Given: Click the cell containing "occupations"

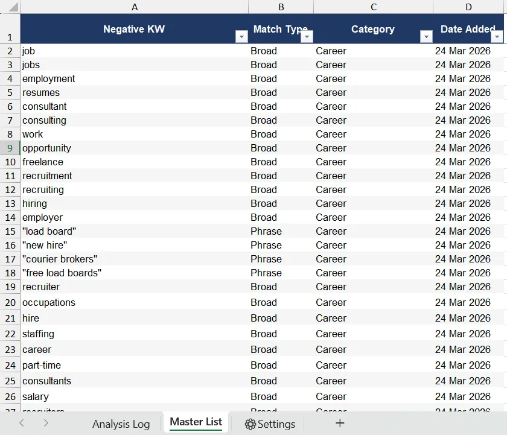Looking at the screenshot, I should click(x=135, y=302).
